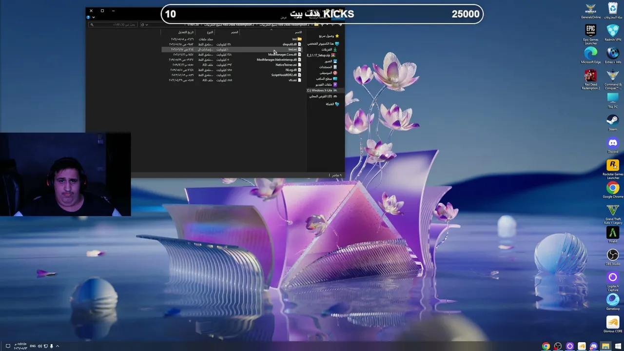
Task: Open Epic Games Launcher desktop shortcut
Action: click(590, 34)
